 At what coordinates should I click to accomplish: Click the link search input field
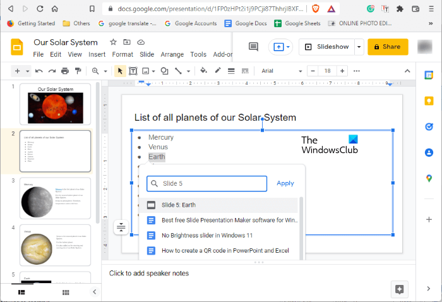pos(206,184)
